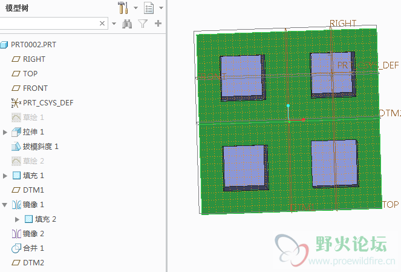Select the 填充 2 fill icon
The width and height of the screenshot is (401, 272).
[28, 219]
